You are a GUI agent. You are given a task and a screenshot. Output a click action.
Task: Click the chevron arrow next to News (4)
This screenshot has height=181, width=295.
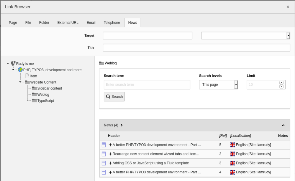[x=122, y=125]
